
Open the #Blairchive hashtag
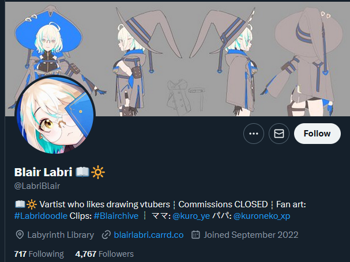coord(116,216)
